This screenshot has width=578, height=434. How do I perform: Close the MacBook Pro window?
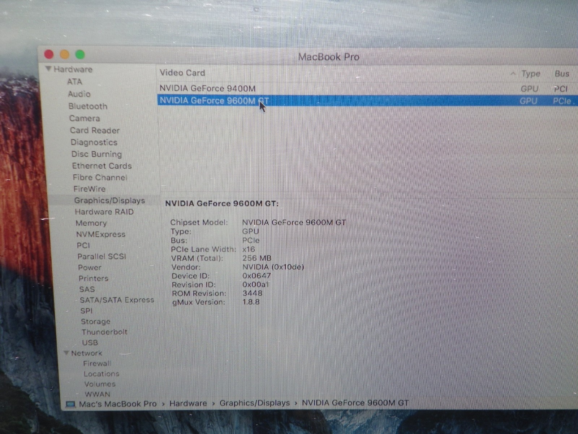point(49,54)
